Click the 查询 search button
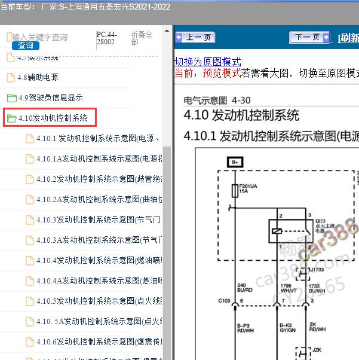 (26, 45)
